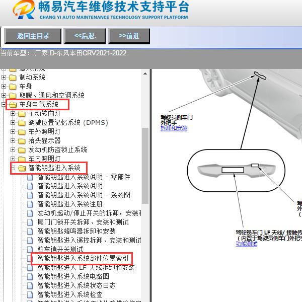Click document icon for 智能钥匙进入系统电路图
Screen dimensions: 302x302
point(30,276)
